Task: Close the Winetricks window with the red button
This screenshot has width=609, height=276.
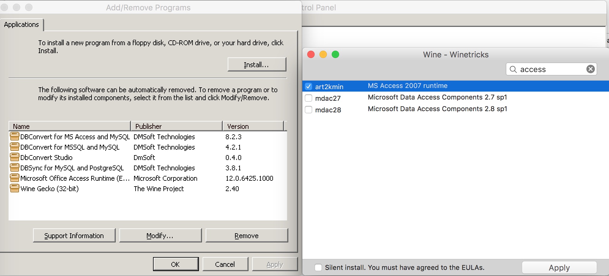Action: point(311,54)
